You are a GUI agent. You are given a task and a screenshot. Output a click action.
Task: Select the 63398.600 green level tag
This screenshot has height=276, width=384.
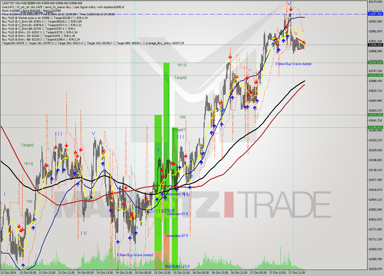pos(375,127)
